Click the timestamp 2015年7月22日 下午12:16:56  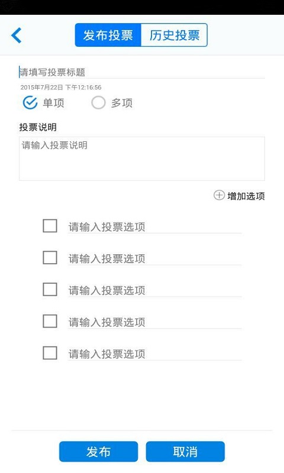(61, 88)
